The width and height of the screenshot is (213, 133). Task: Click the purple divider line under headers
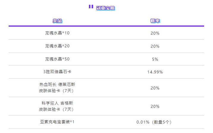tap(106, 26)
